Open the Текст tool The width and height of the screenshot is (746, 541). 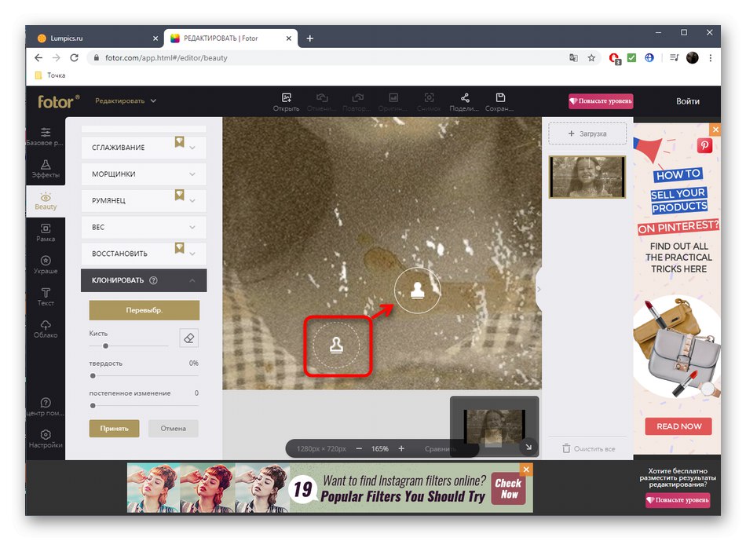[46, 297]
